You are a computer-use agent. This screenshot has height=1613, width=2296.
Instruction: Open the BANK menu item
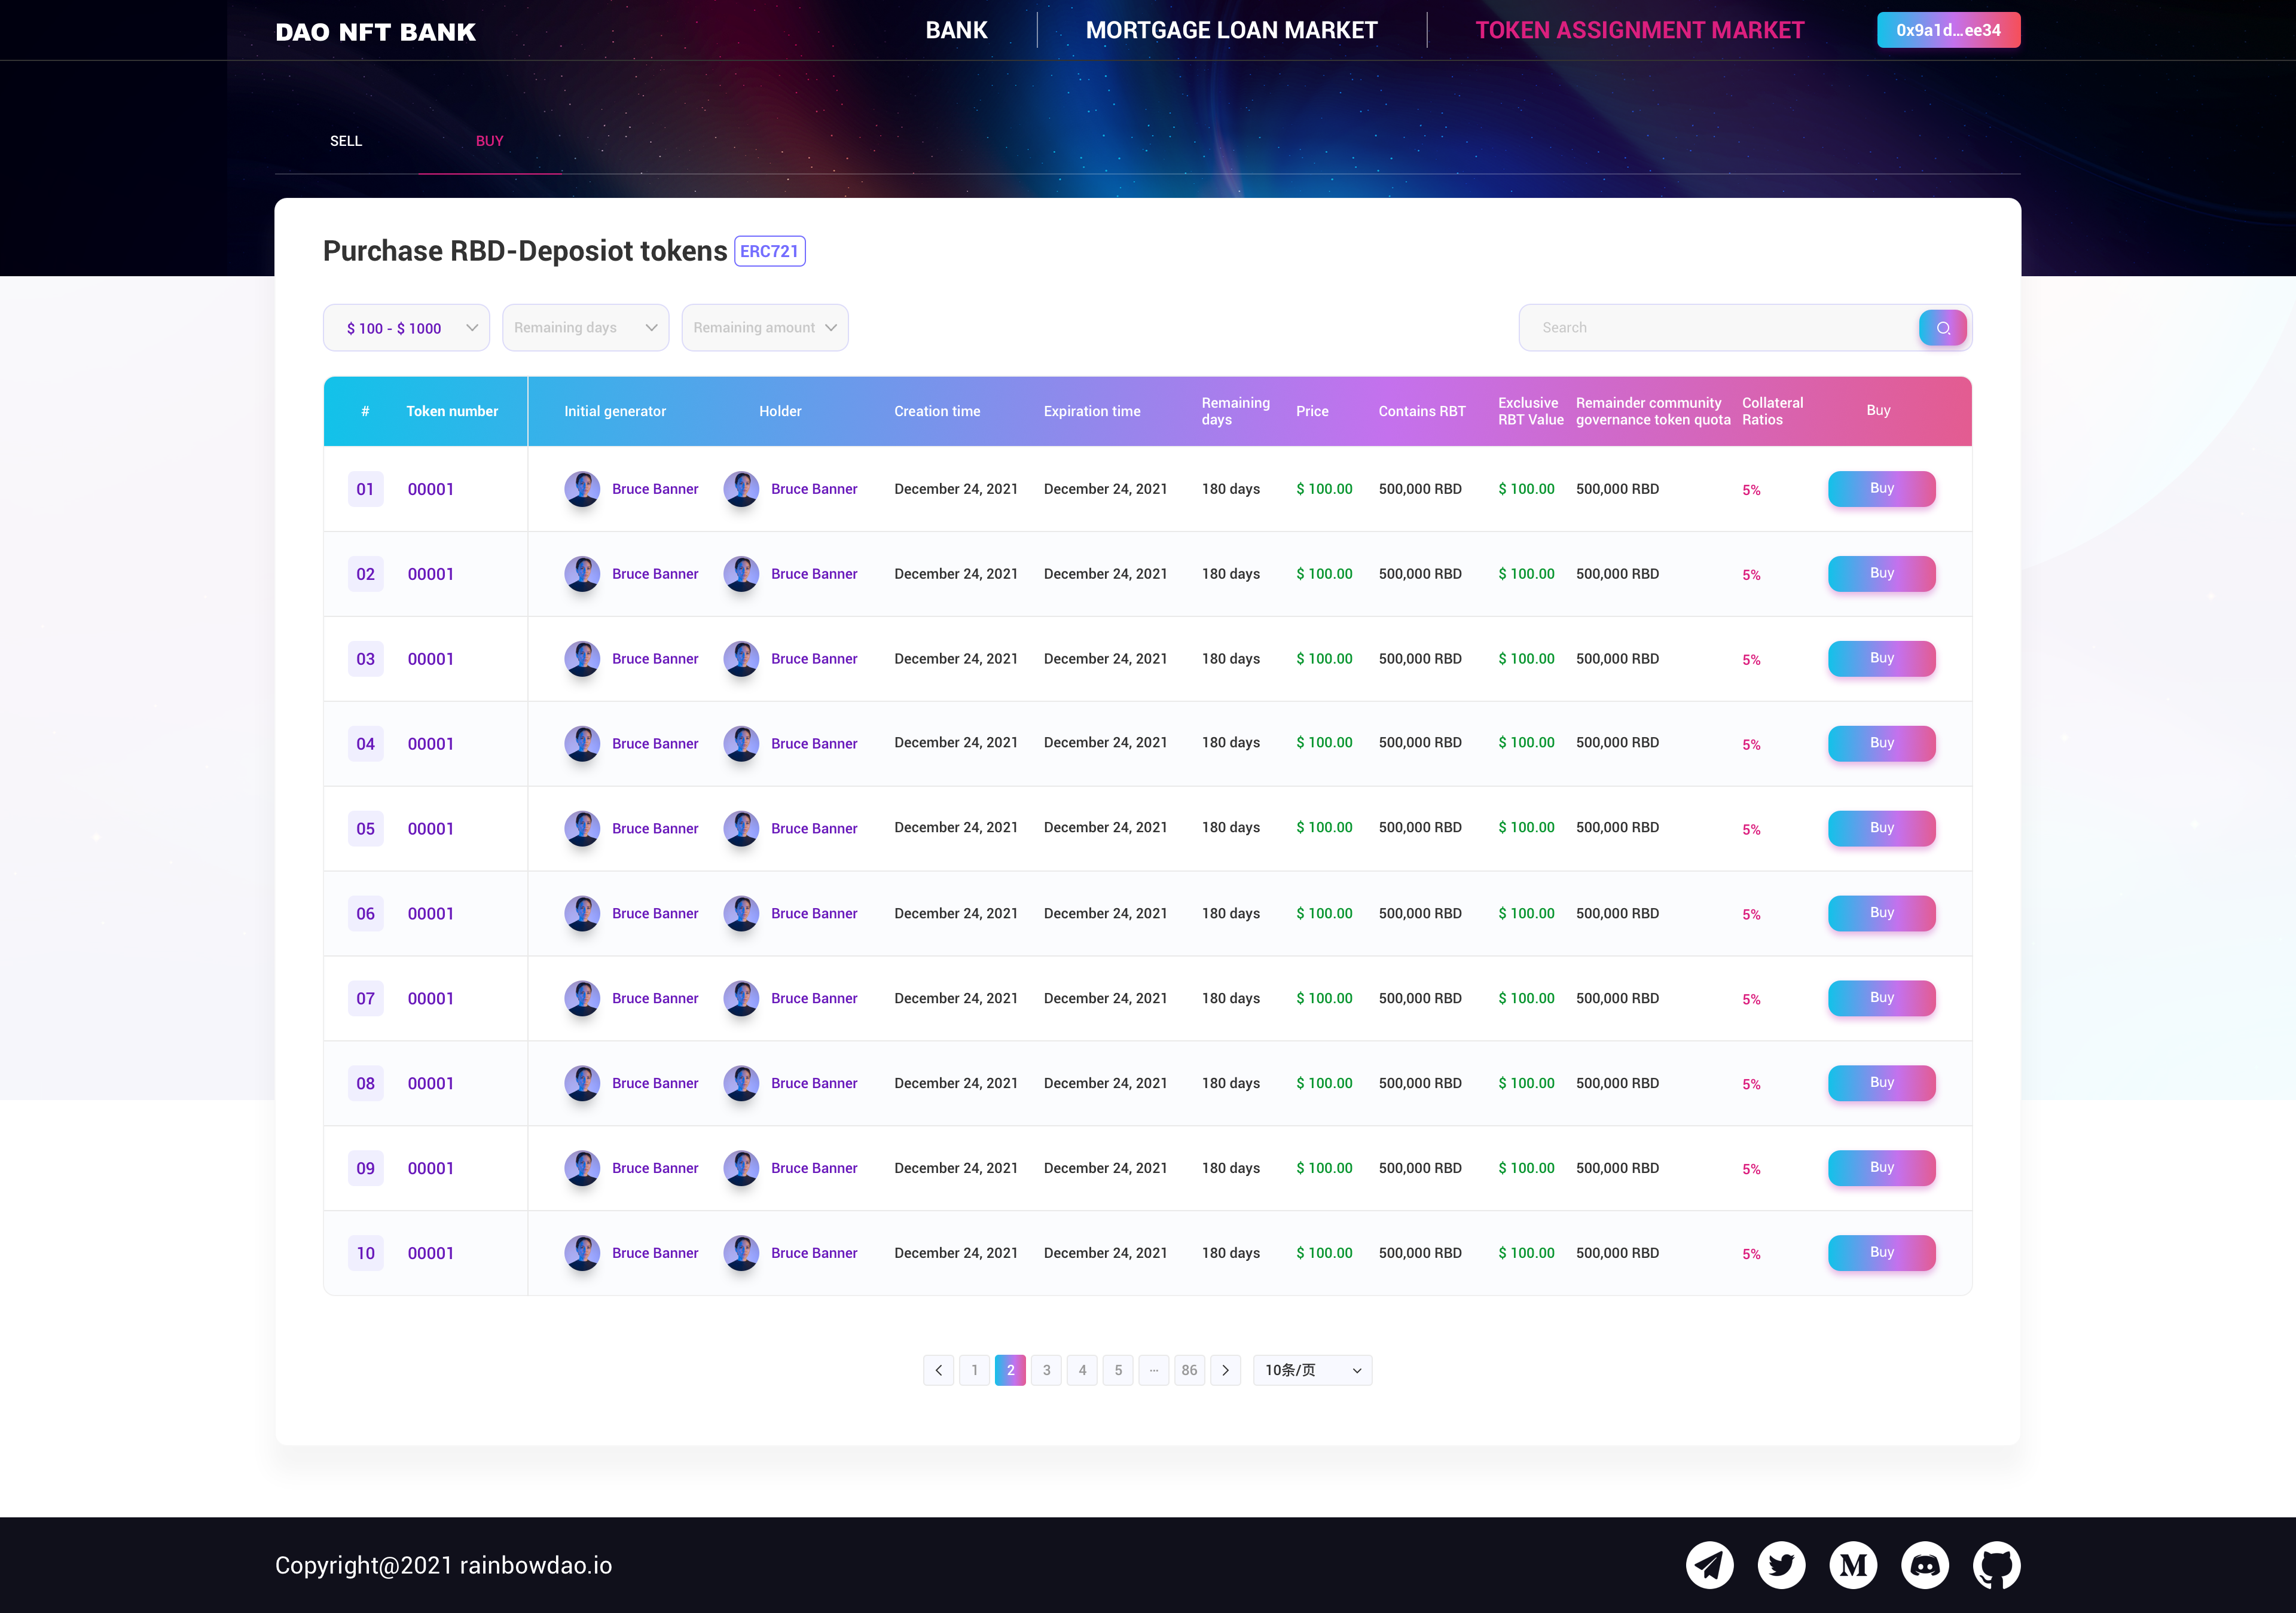point(956,30)
